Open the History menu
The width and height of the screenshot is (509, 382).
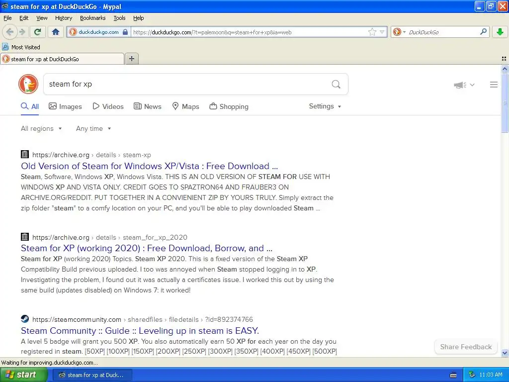63,18
